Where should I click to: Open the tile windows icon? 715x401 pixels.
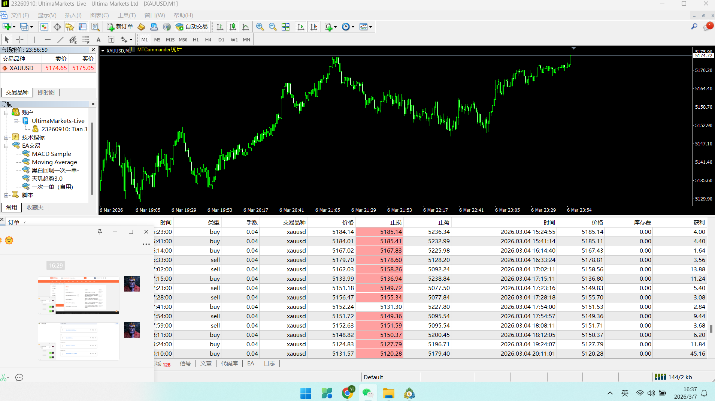click(285, 27)
